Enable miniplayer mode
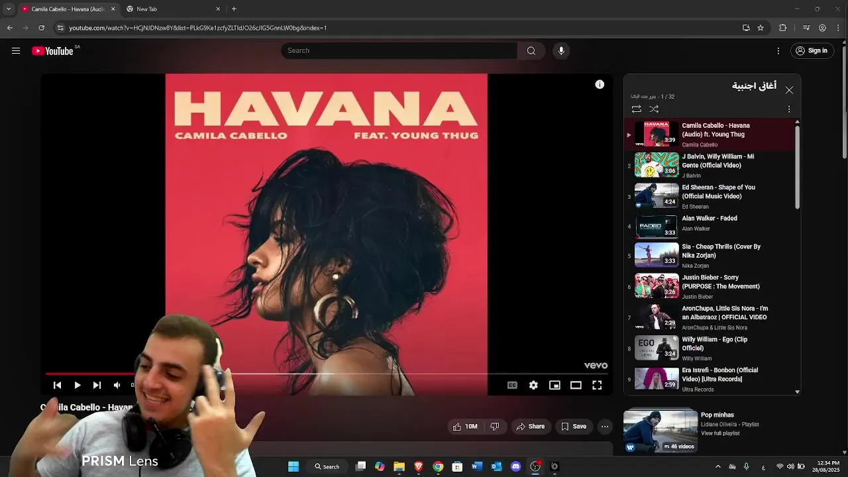Viewport: 848px width, 477px height. pyautogui.click(x=555, y=385)
